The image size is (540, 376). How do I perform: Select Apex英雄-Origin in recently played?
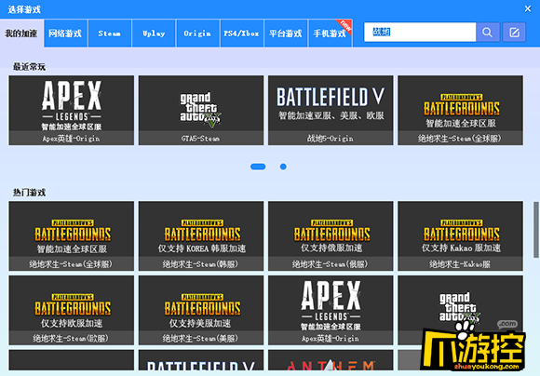coord(72,110)
